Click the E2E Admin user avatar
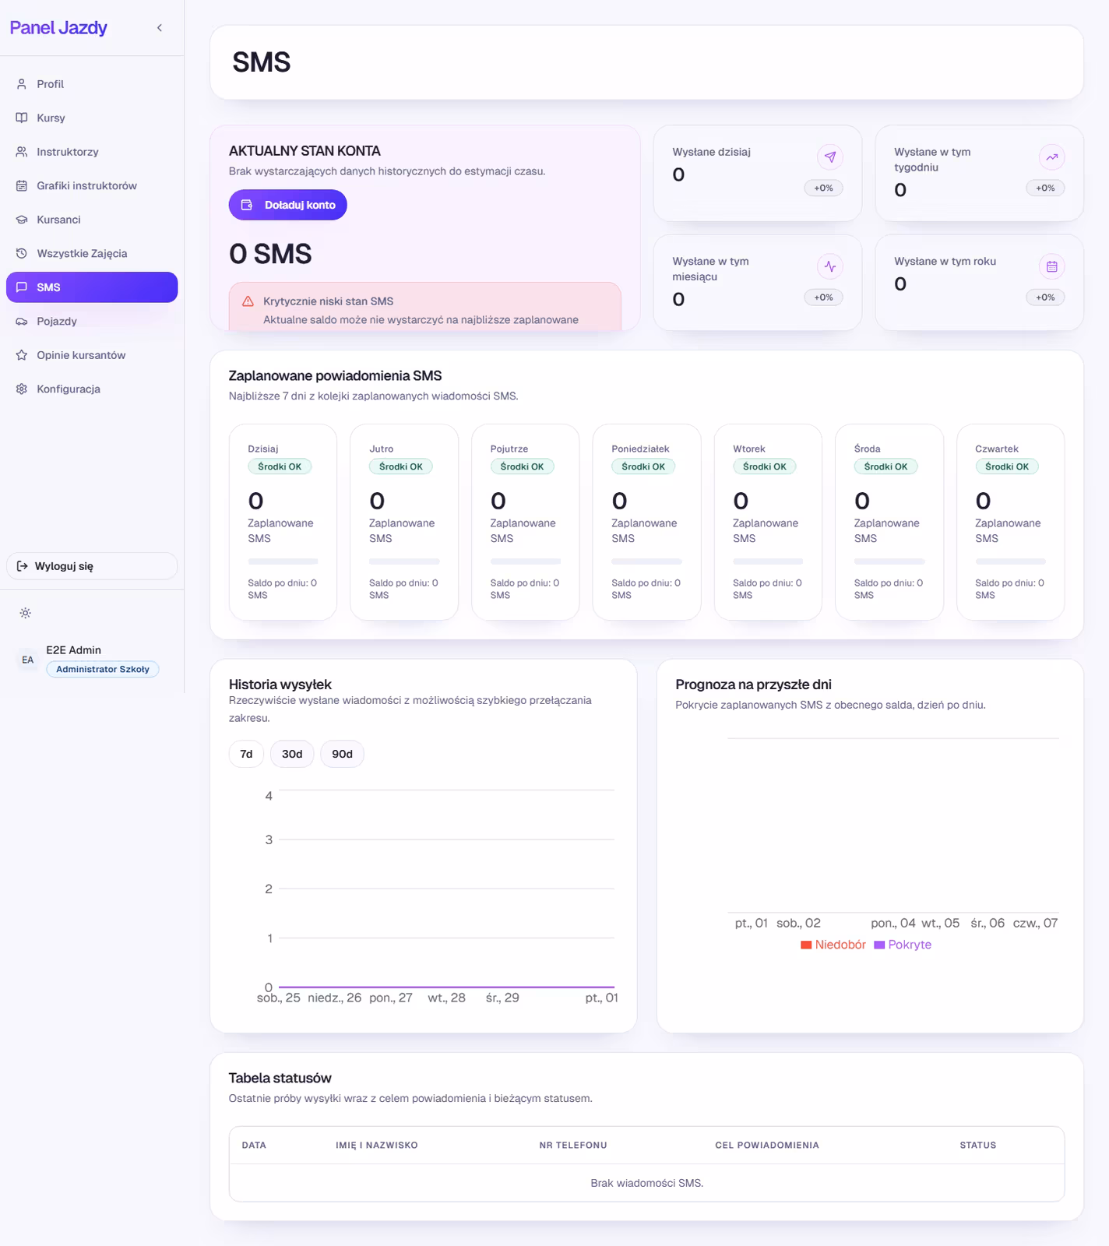Screen dimensions: 1109x1246 tap(28, 660)
